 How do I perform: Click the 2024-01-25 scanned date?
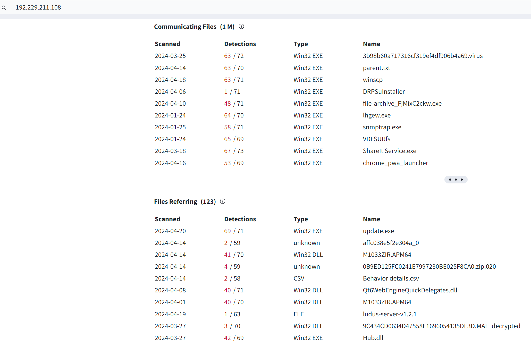[170, 127]
